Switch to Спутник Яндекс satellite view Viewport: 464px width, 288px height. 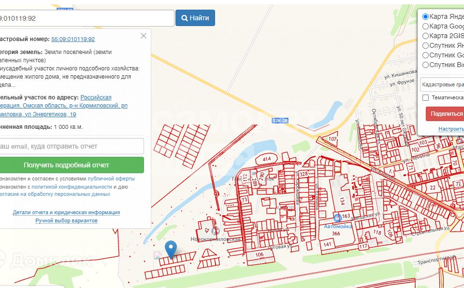pyautogui.click(x=426, y=45)
